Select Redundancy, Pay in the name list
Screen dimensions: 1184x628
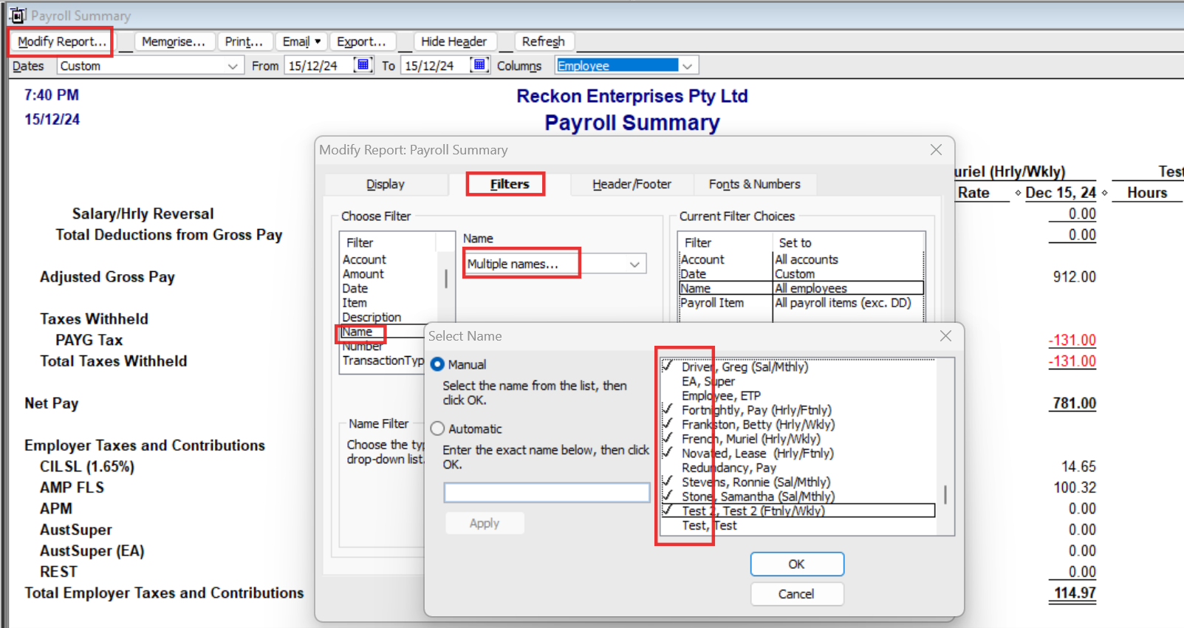pyautogui.click(x=729, y=468)
